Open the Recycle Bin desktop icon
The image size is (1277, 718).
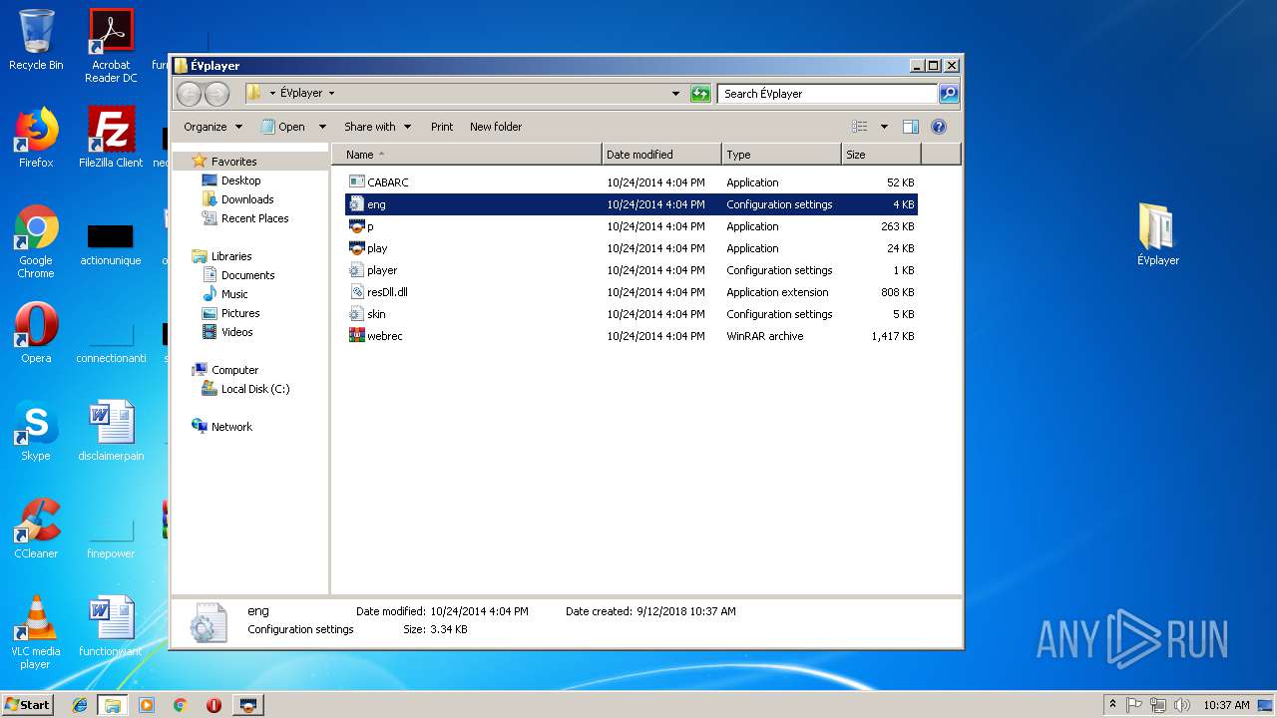[x=36, y=40]
